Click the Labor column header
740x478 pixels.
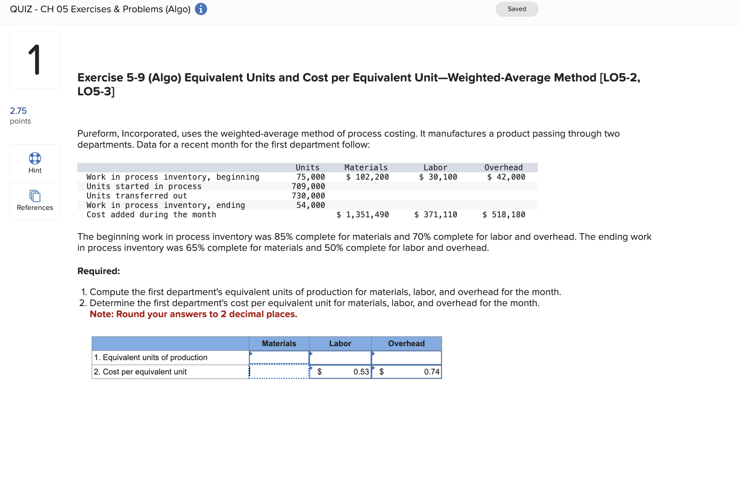(340, 343)
